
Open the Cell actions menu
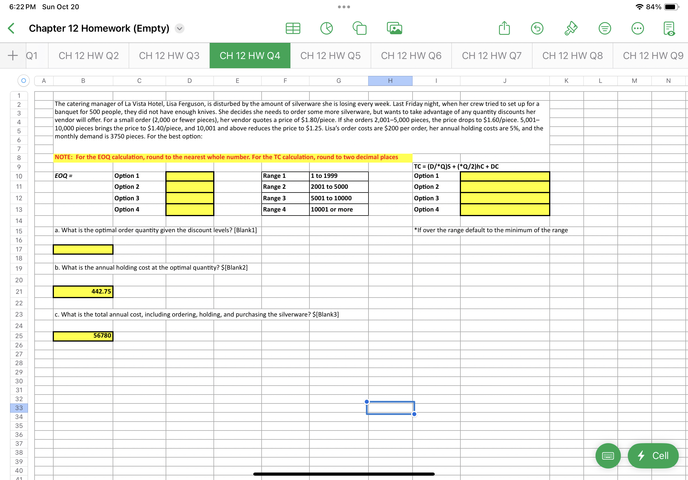tap(653, 456)
